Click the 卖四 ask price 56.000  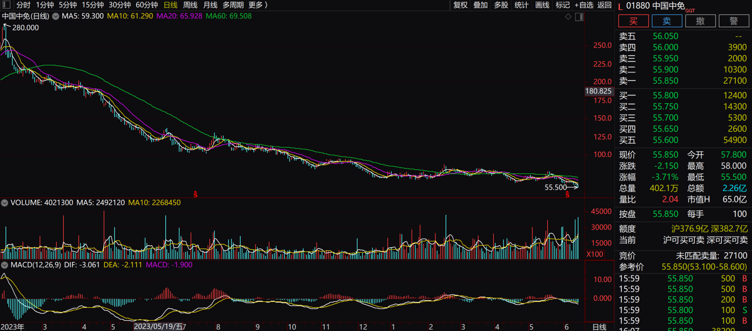point(665,47)
